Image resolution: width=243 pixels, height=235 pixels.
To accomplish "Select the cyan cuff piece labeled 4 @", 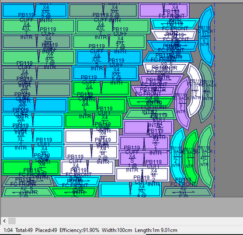I will pyautogui.click(x=130, y=190).
